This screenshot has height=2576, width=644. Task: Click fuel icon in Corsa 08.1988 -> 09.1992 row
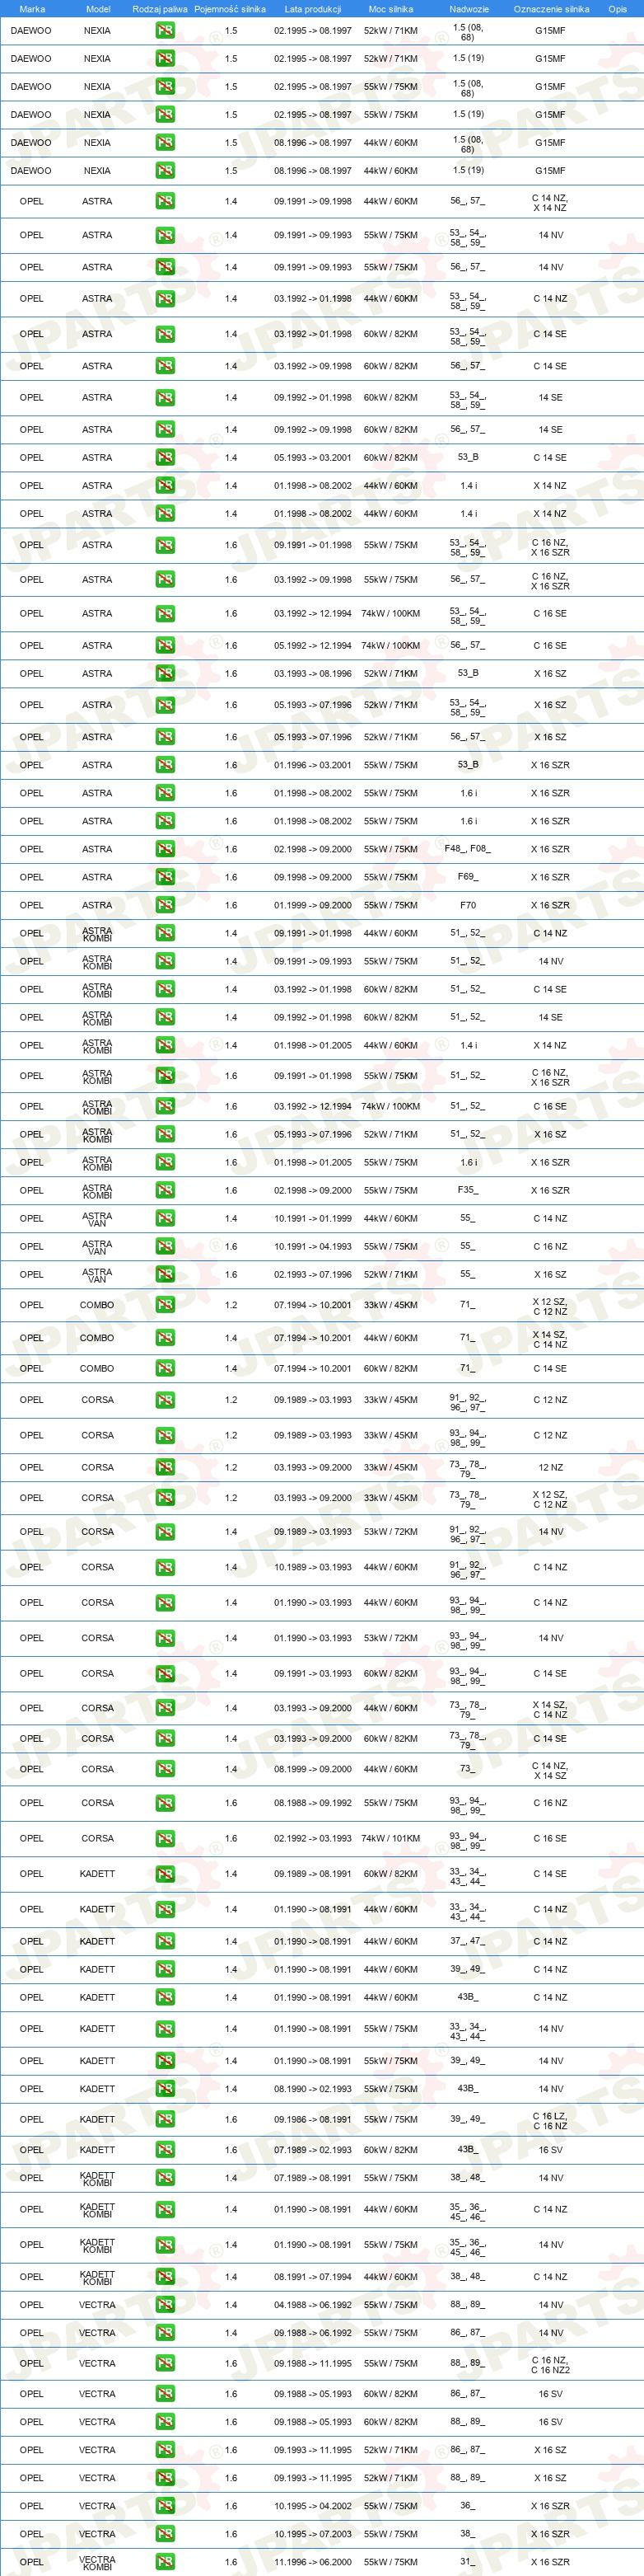tap(165, 1804)
